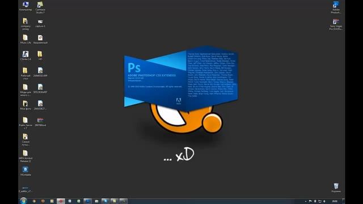
Task: Open the image file beside Мои фото folder
Action: coord(40,105)
